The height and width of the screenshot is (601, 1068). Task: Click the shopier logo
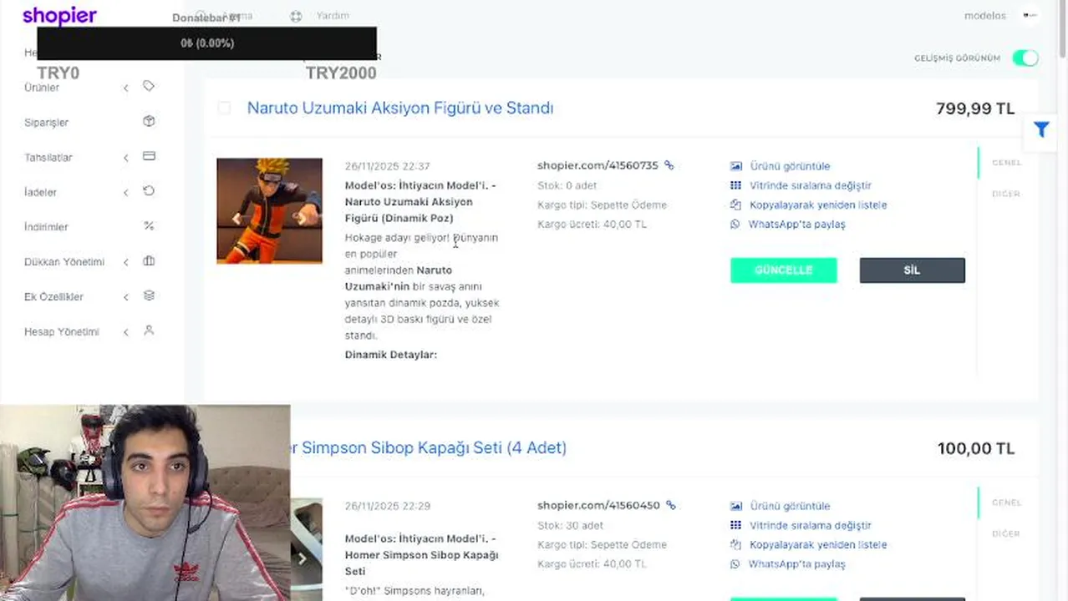pyautogui.click(x=59, y=16)
